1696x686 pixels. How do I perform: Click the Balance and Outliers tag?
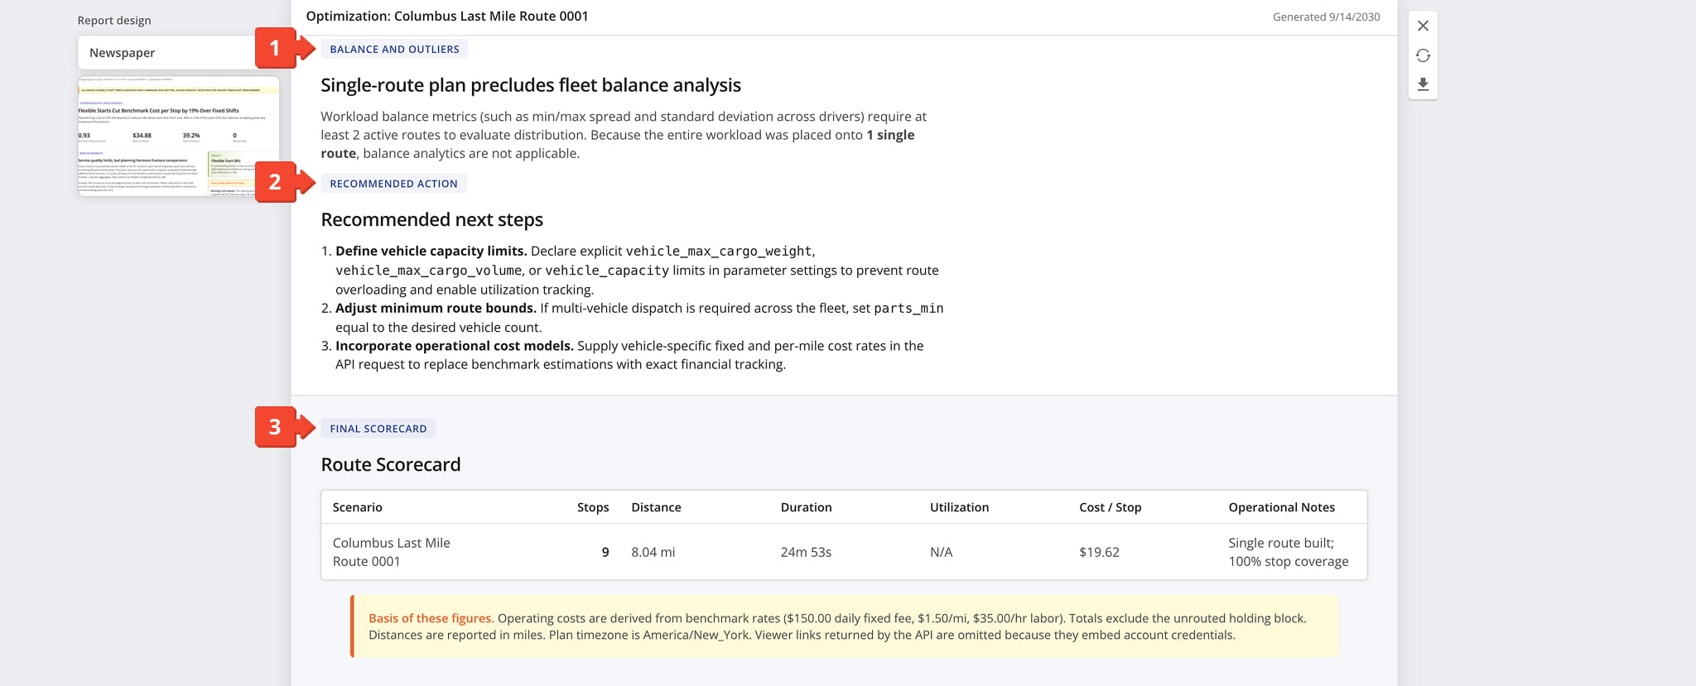point(394,49)
